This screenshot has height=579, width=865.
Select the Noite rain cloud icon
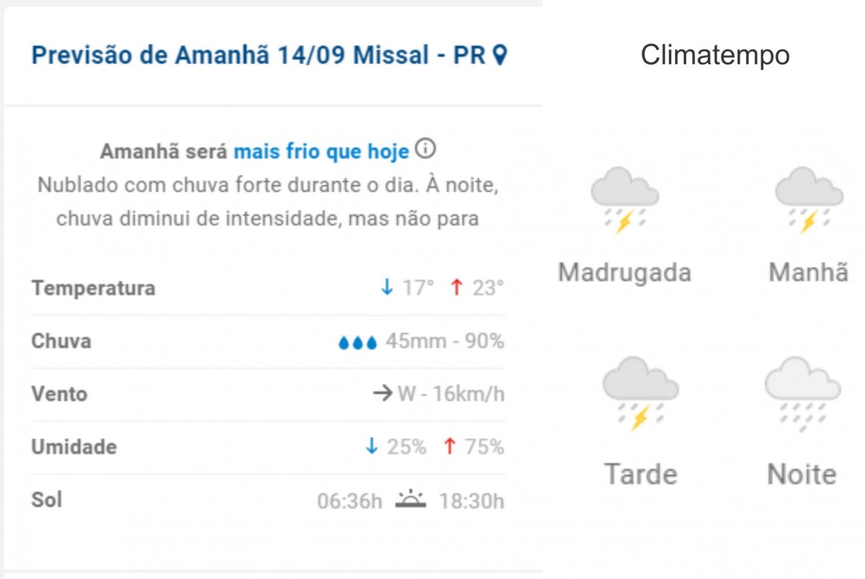[802, 394]
